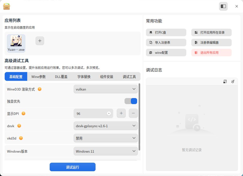Open wine configuration

pos(166,53)
